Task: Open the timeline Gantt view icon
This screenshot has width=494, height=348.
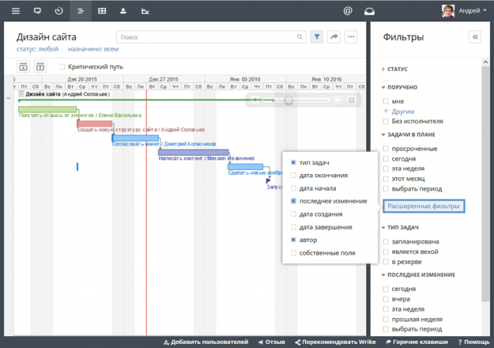Action: [x=80, y=11]
